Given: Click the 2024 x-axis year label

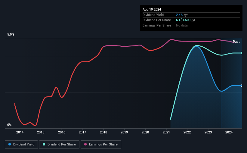Looking at the screenshot, I should tap(229, 132).
